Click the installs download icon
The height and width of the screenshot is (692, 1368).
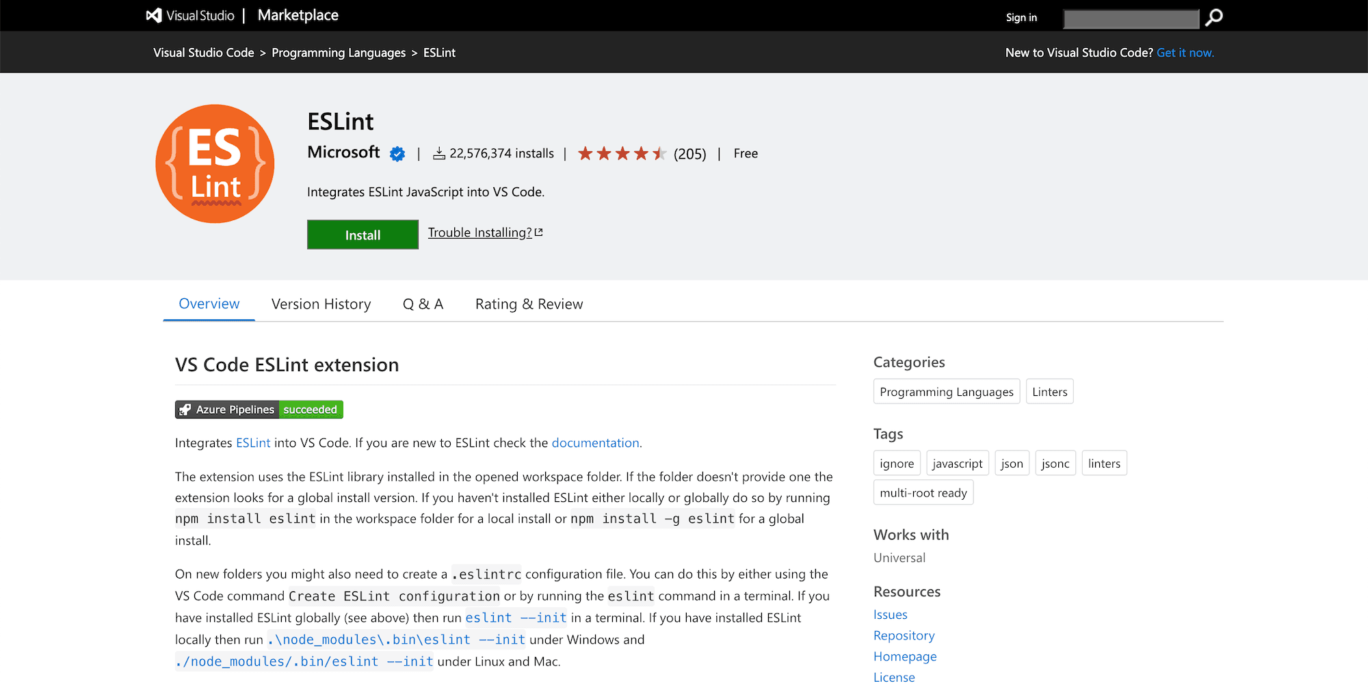(x=439, y=154)
